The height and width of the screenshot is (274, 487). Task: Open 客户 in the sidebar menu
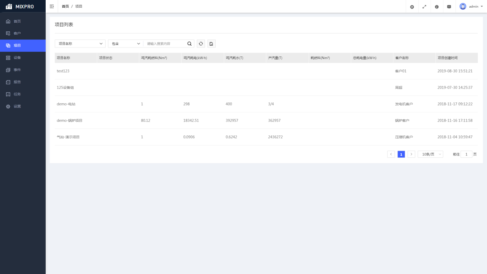(x=17, y=33)
